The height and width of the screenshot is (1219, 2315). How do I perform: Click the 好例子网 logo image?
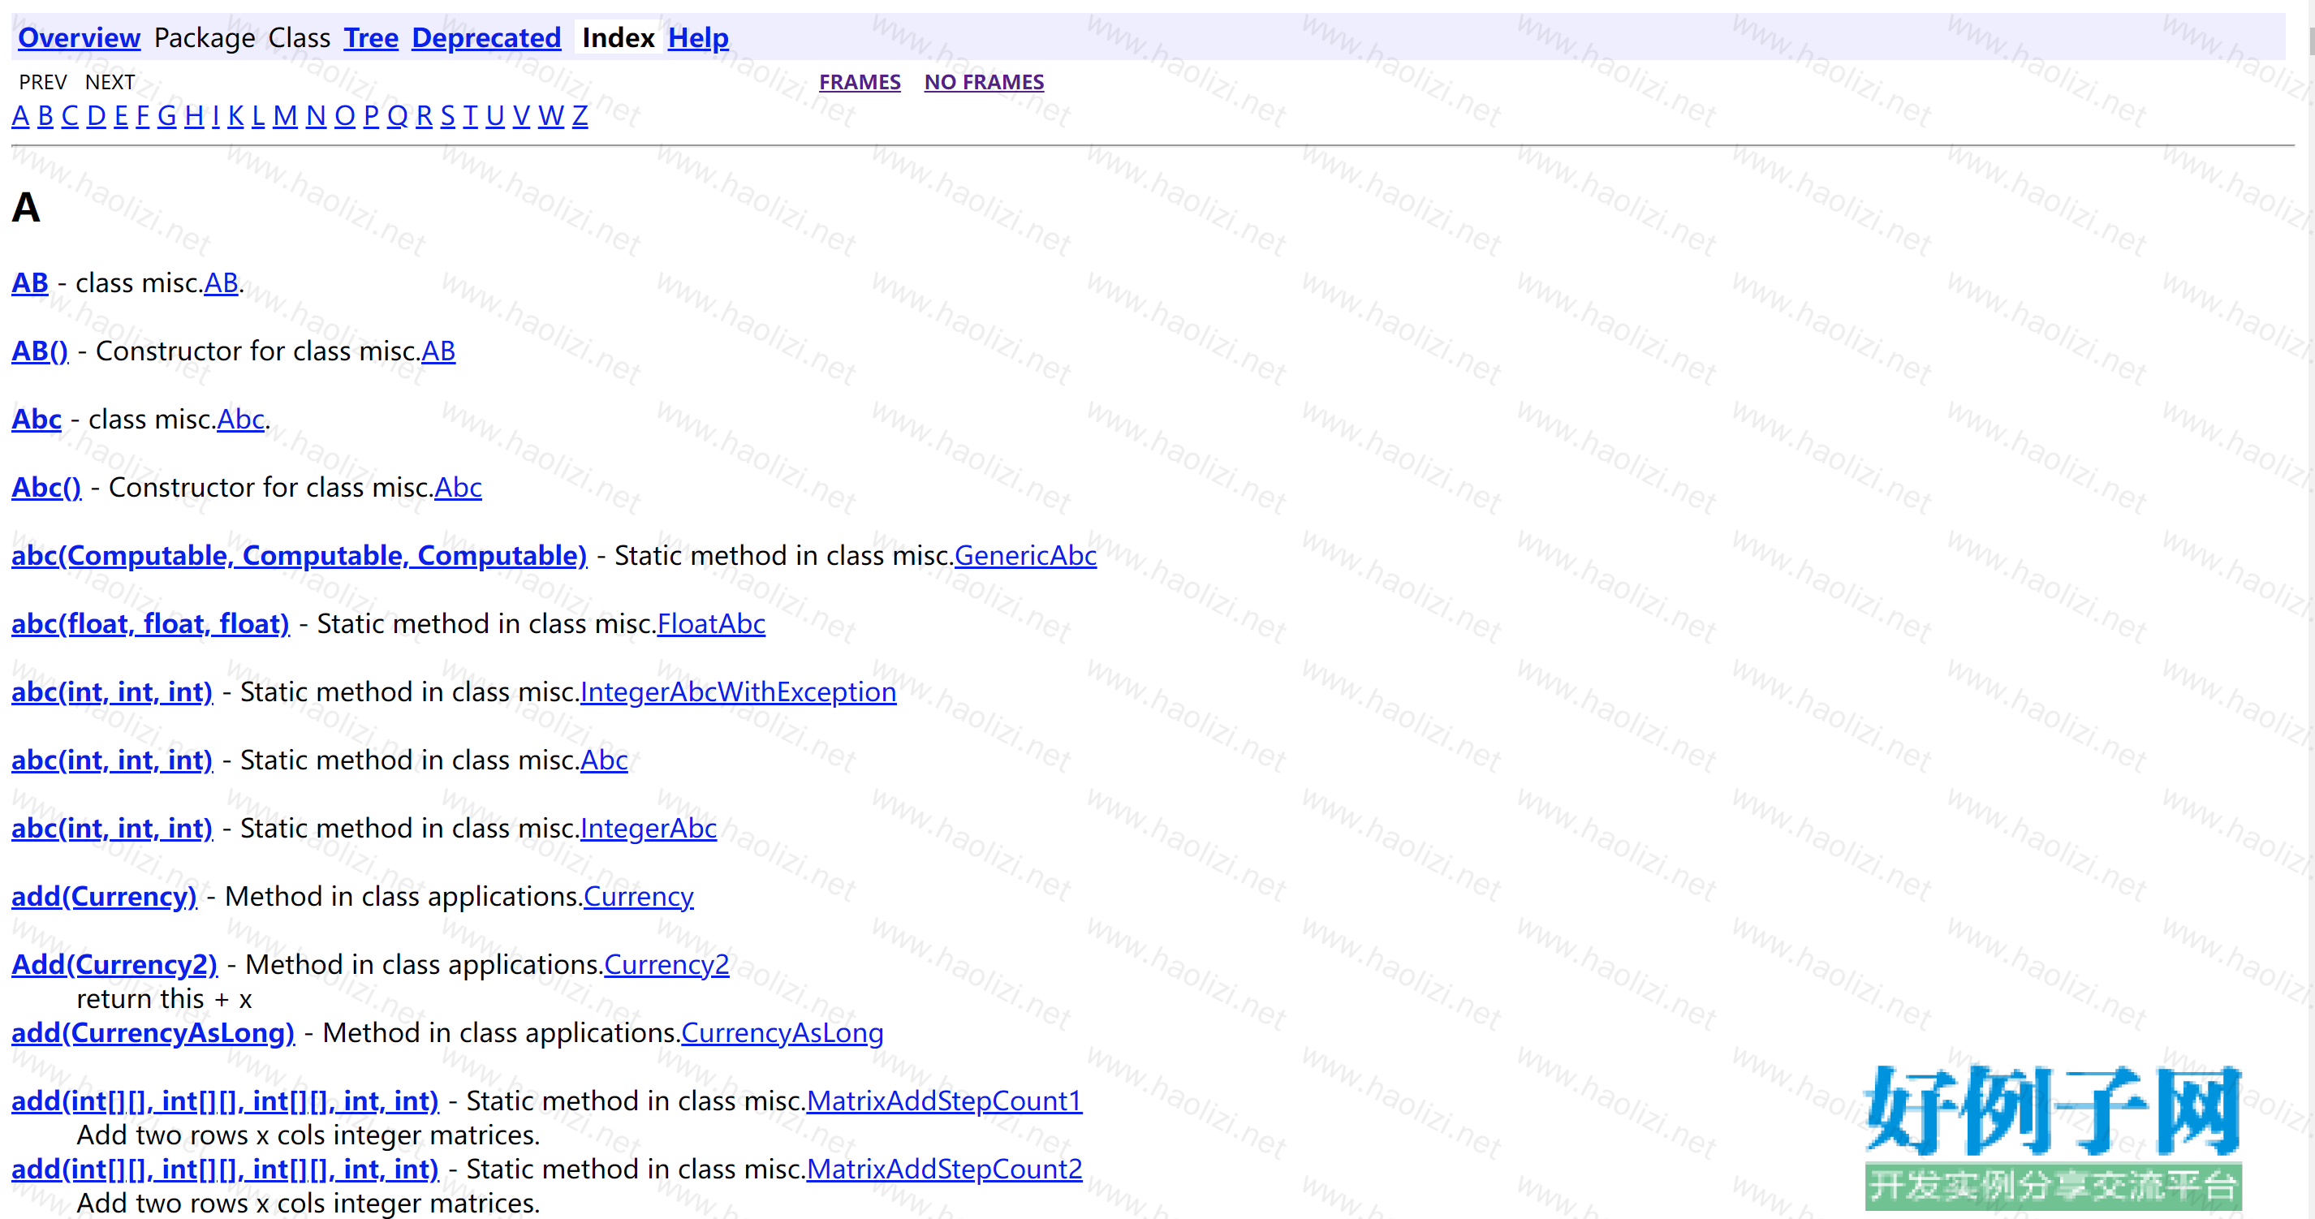pos(2053,1136)
